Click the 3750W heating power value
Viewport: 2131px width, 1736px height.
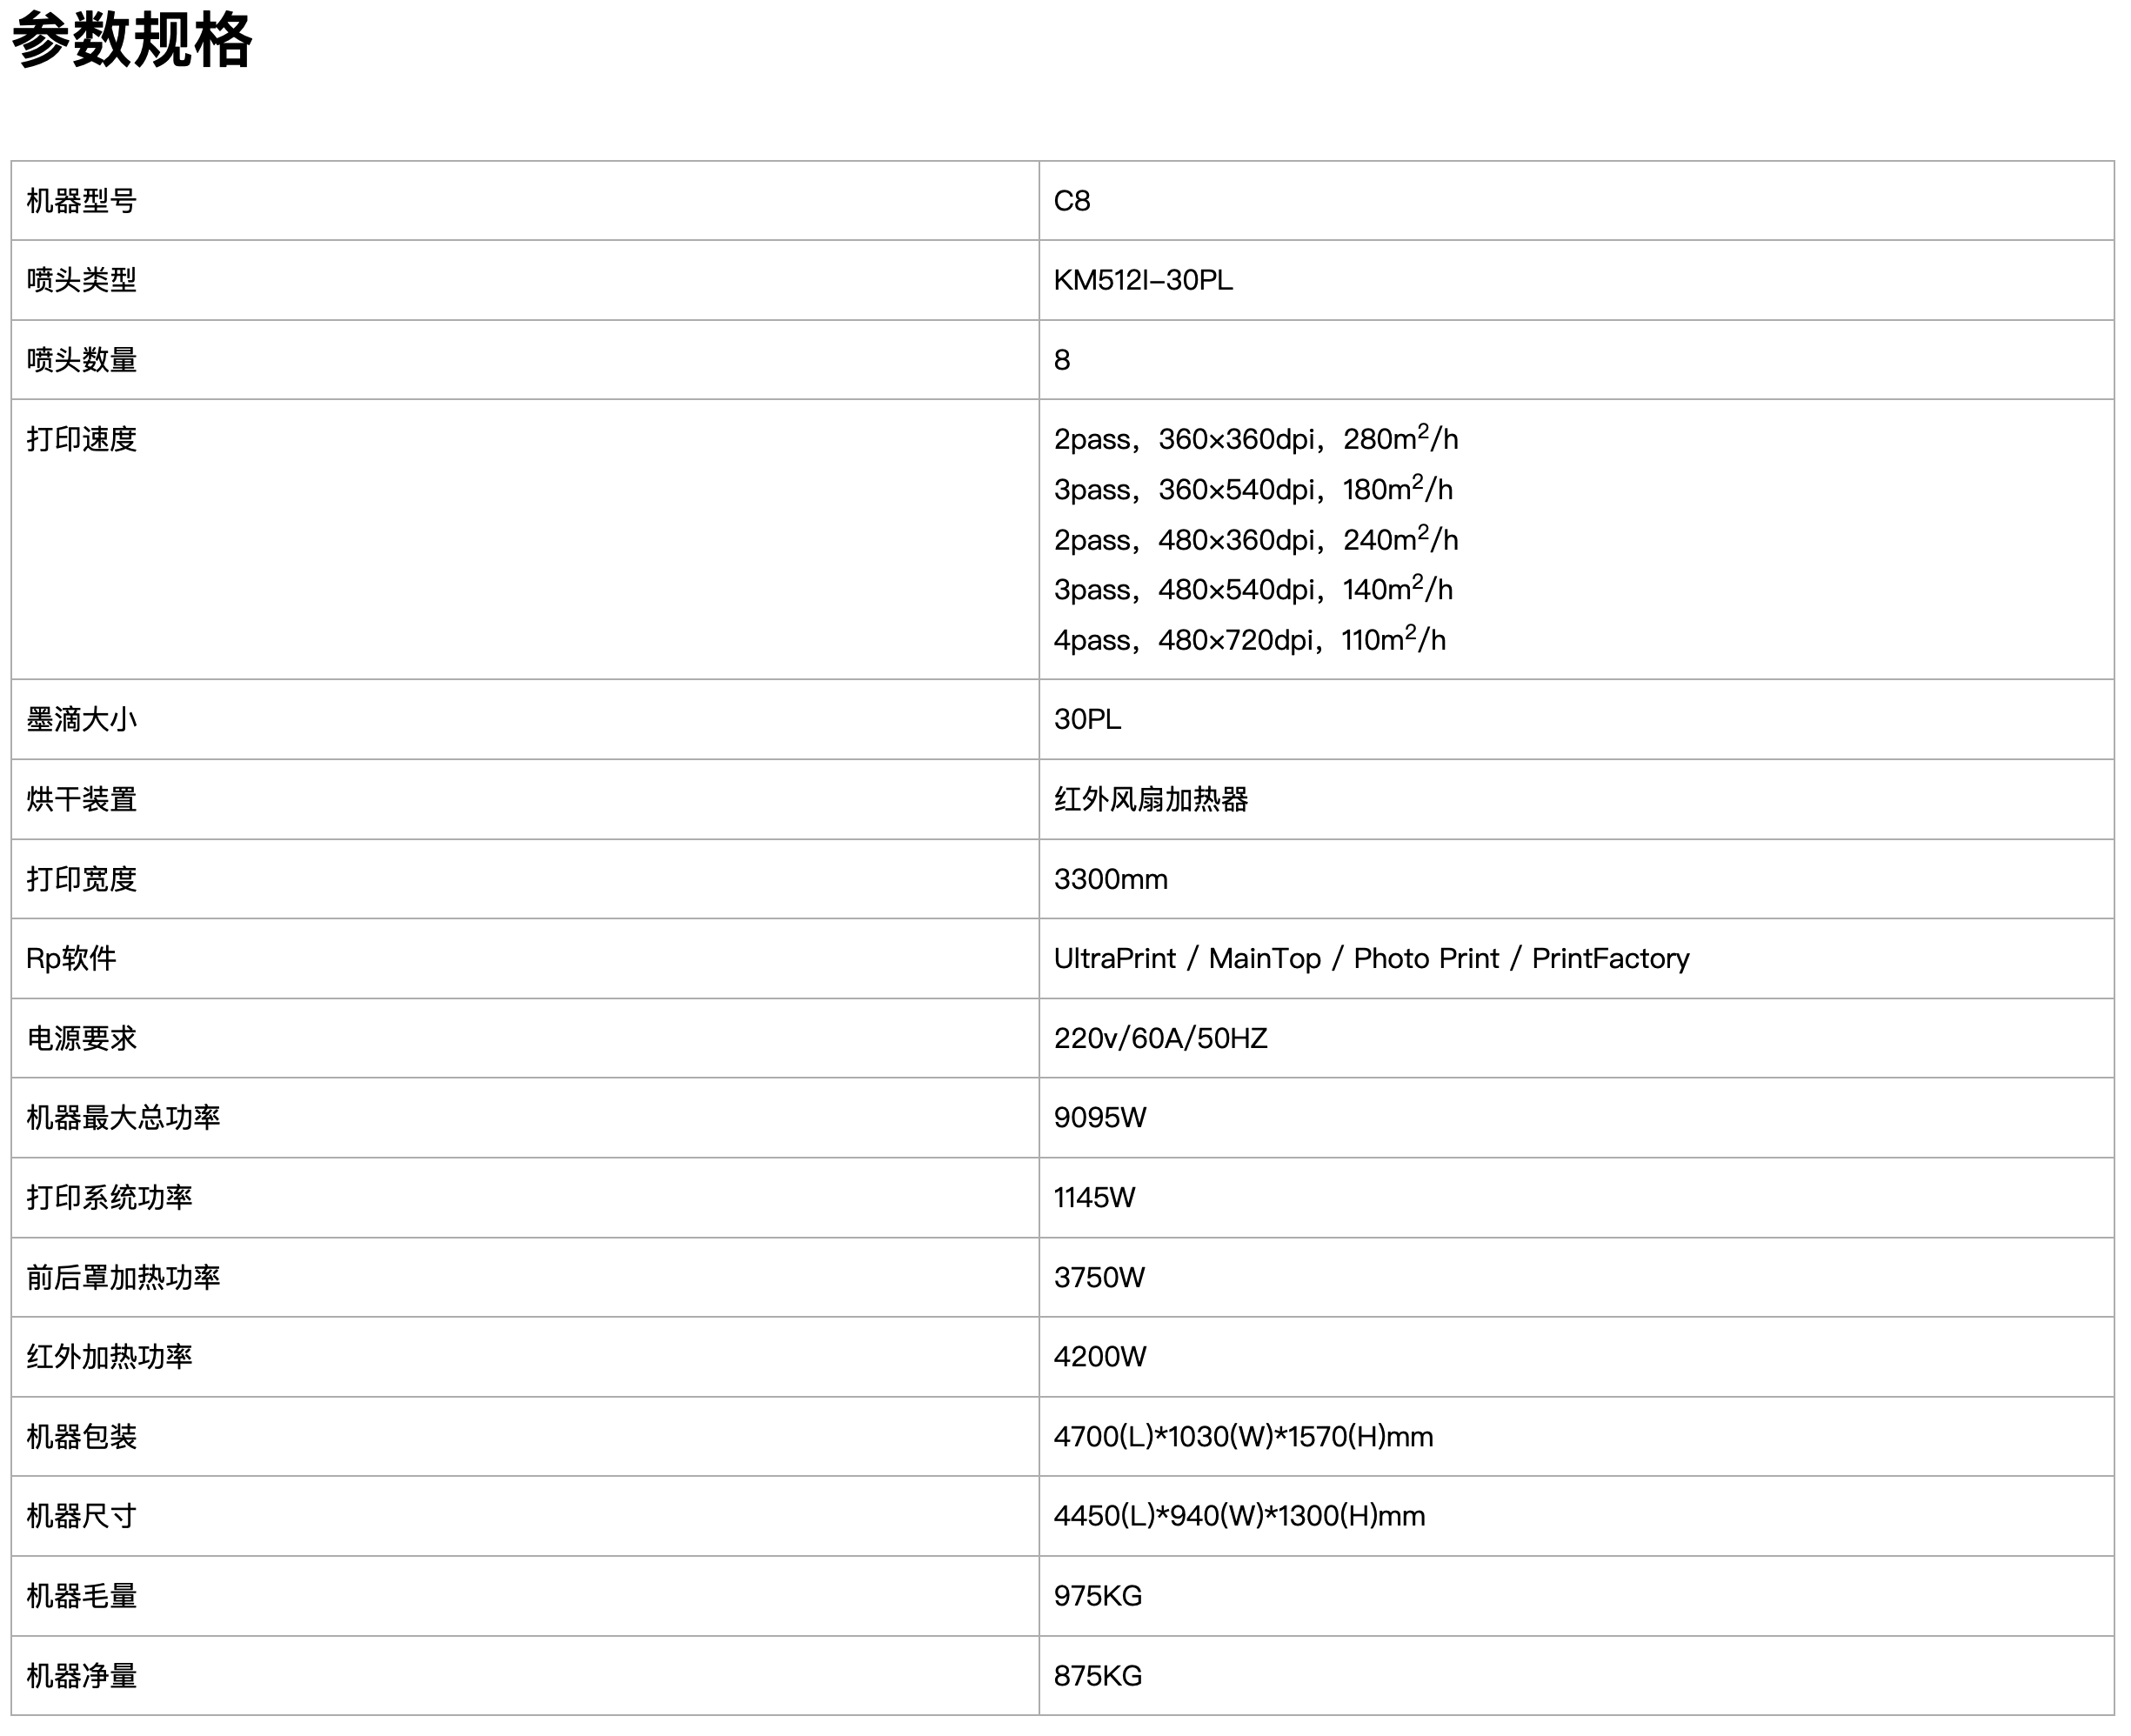coord(1099,1277)
